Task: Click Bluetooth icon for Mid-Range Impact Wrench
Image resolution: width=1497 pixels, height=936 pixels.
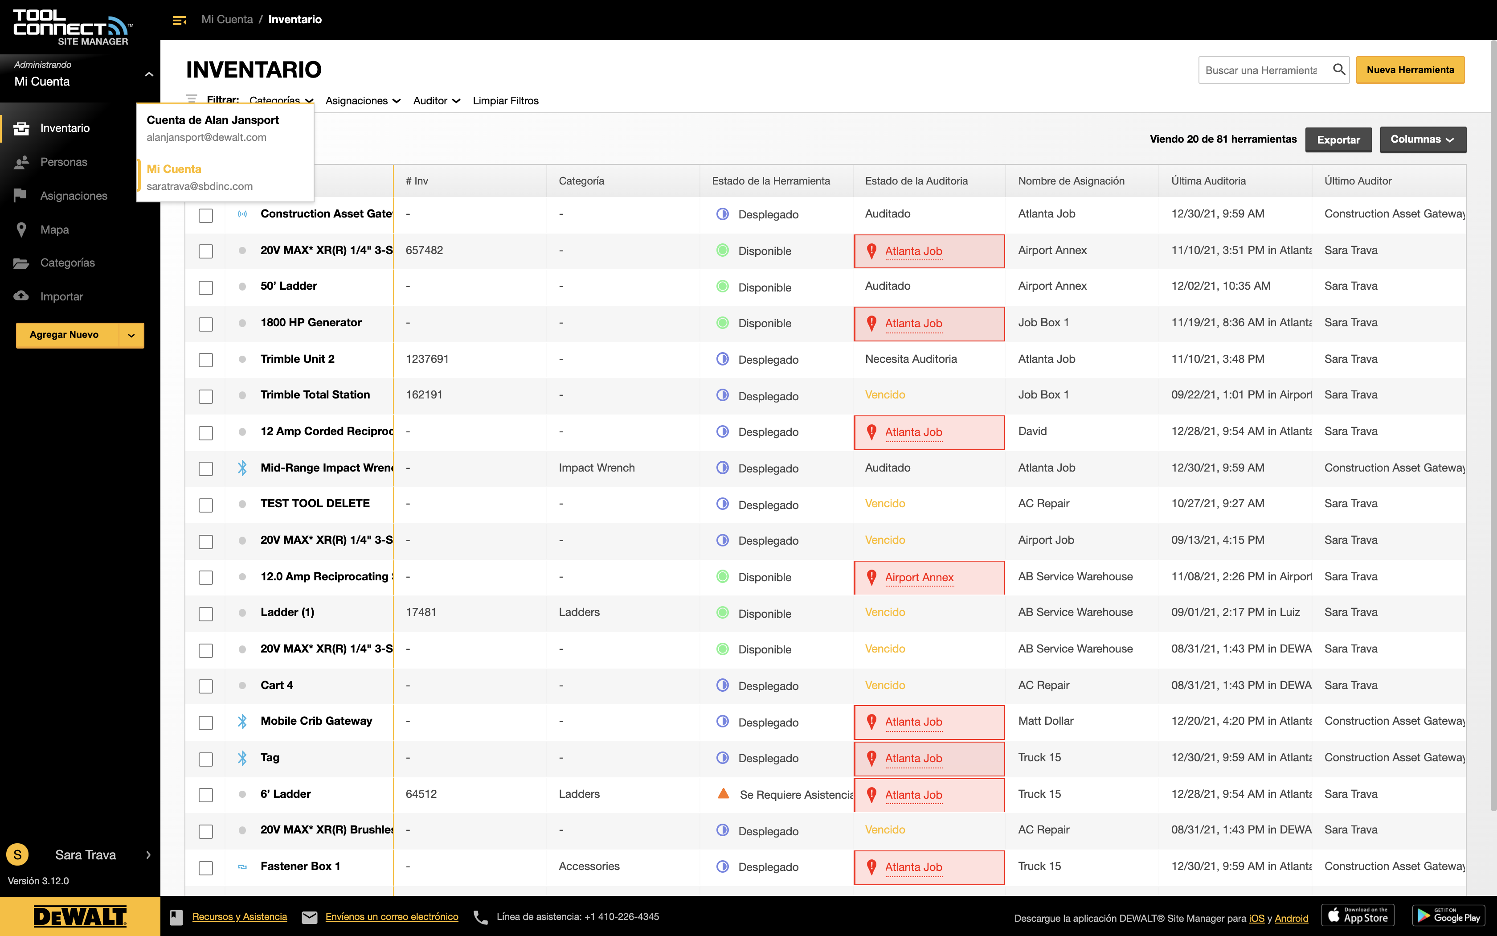Action: [242, 468]
